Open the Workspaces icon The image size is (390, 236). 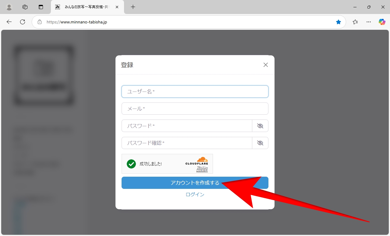click(x=25, y=7)
